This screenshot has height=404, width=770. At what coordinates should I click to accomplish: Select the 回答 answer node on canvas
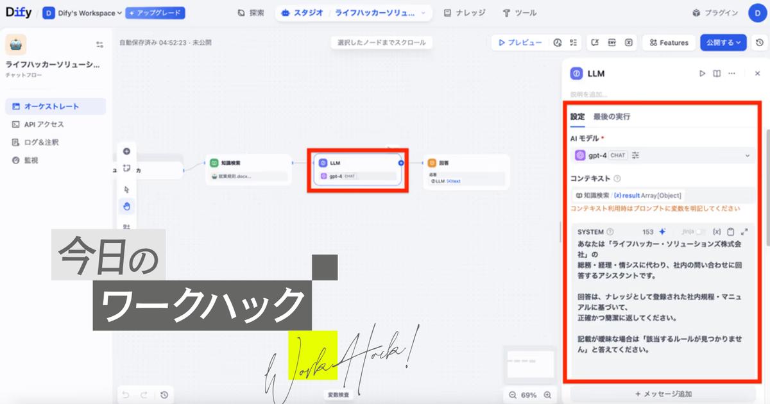pyautogui.click(x=466, y=172)
